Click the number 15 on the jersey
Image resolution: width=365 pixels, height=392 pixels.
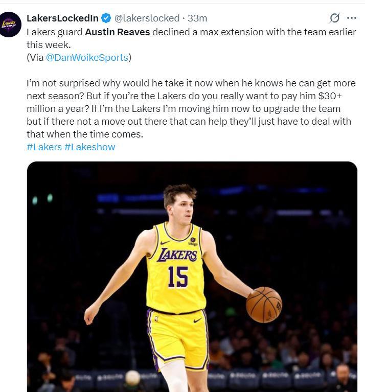[x=178, y=277]
